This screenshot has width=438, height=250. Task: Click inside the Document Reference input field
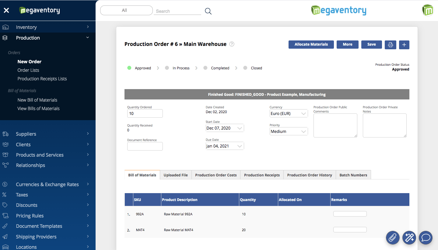point(145,146)
